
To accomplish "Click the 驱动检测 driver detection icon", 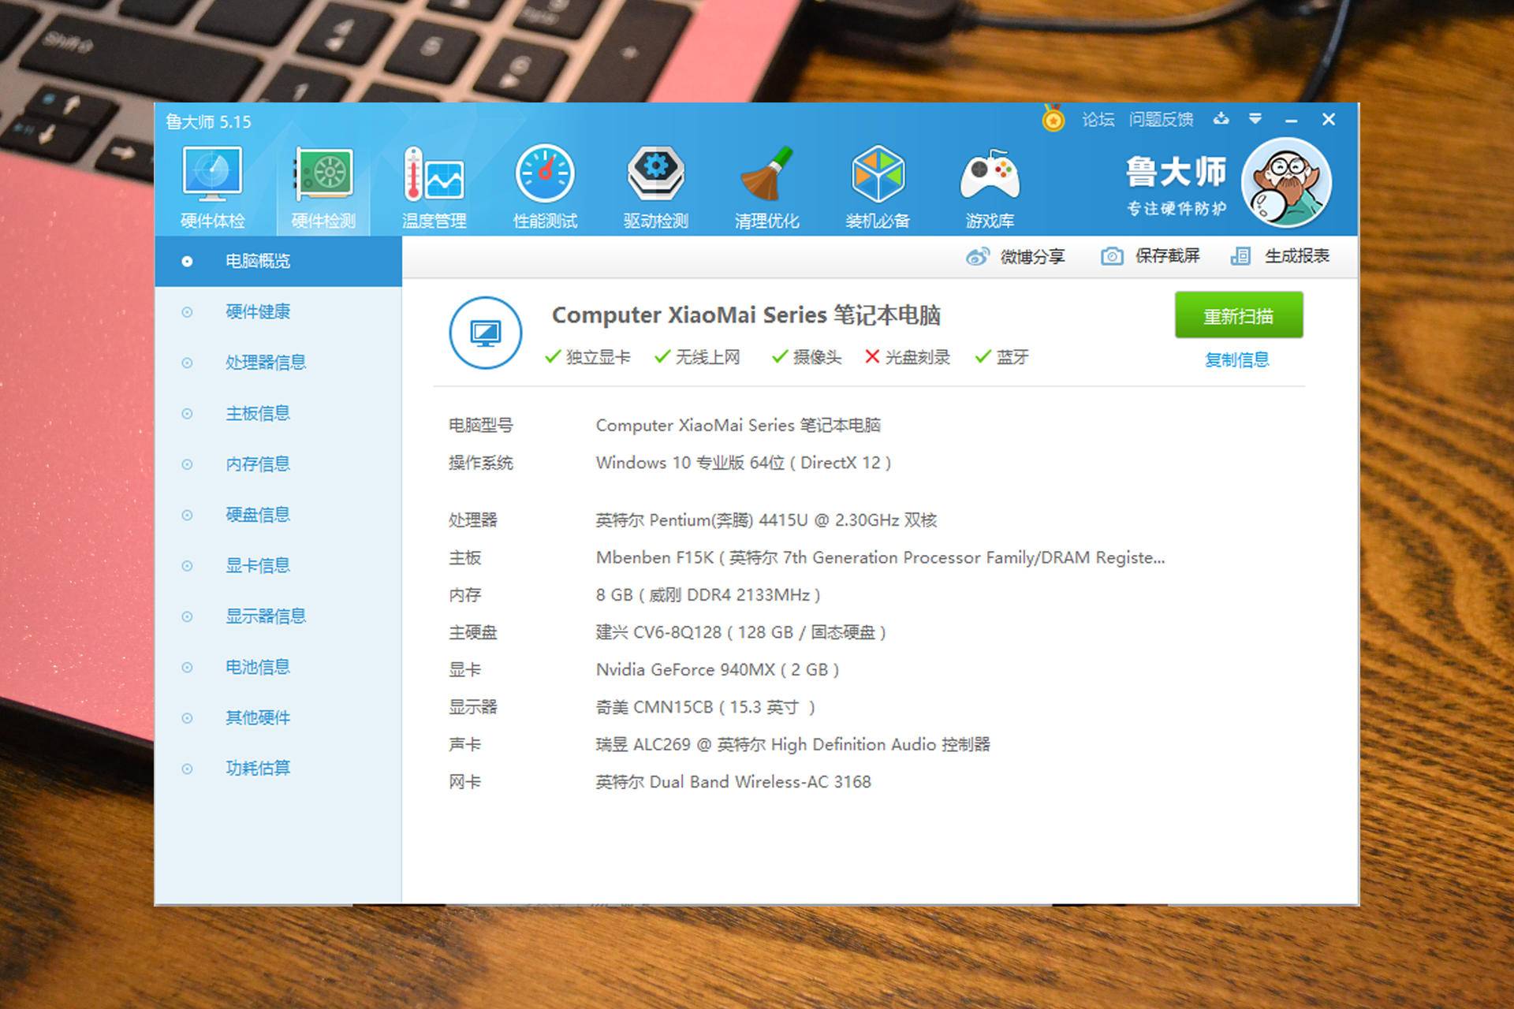I will pyautogui.click(x=656, y=175).
